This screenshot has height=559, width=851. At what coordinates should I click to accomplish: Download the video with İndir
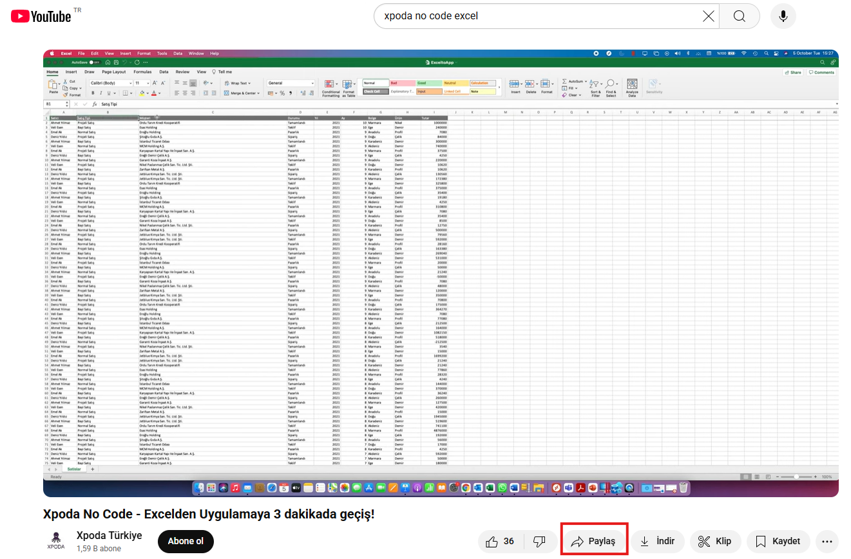point(658,541)
